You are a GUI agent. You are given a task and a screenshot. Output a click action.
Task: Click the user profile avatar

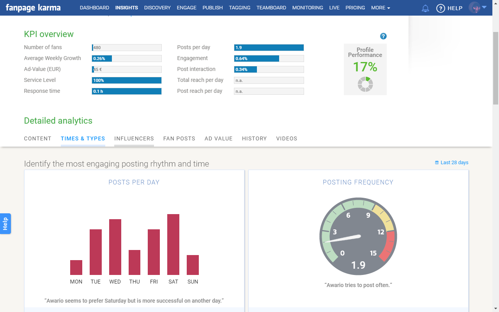point(474,8)
